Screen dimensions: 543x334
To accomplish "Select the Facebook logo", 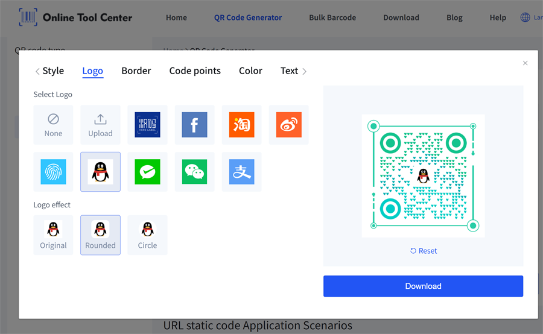I will (x=194, y=125).
